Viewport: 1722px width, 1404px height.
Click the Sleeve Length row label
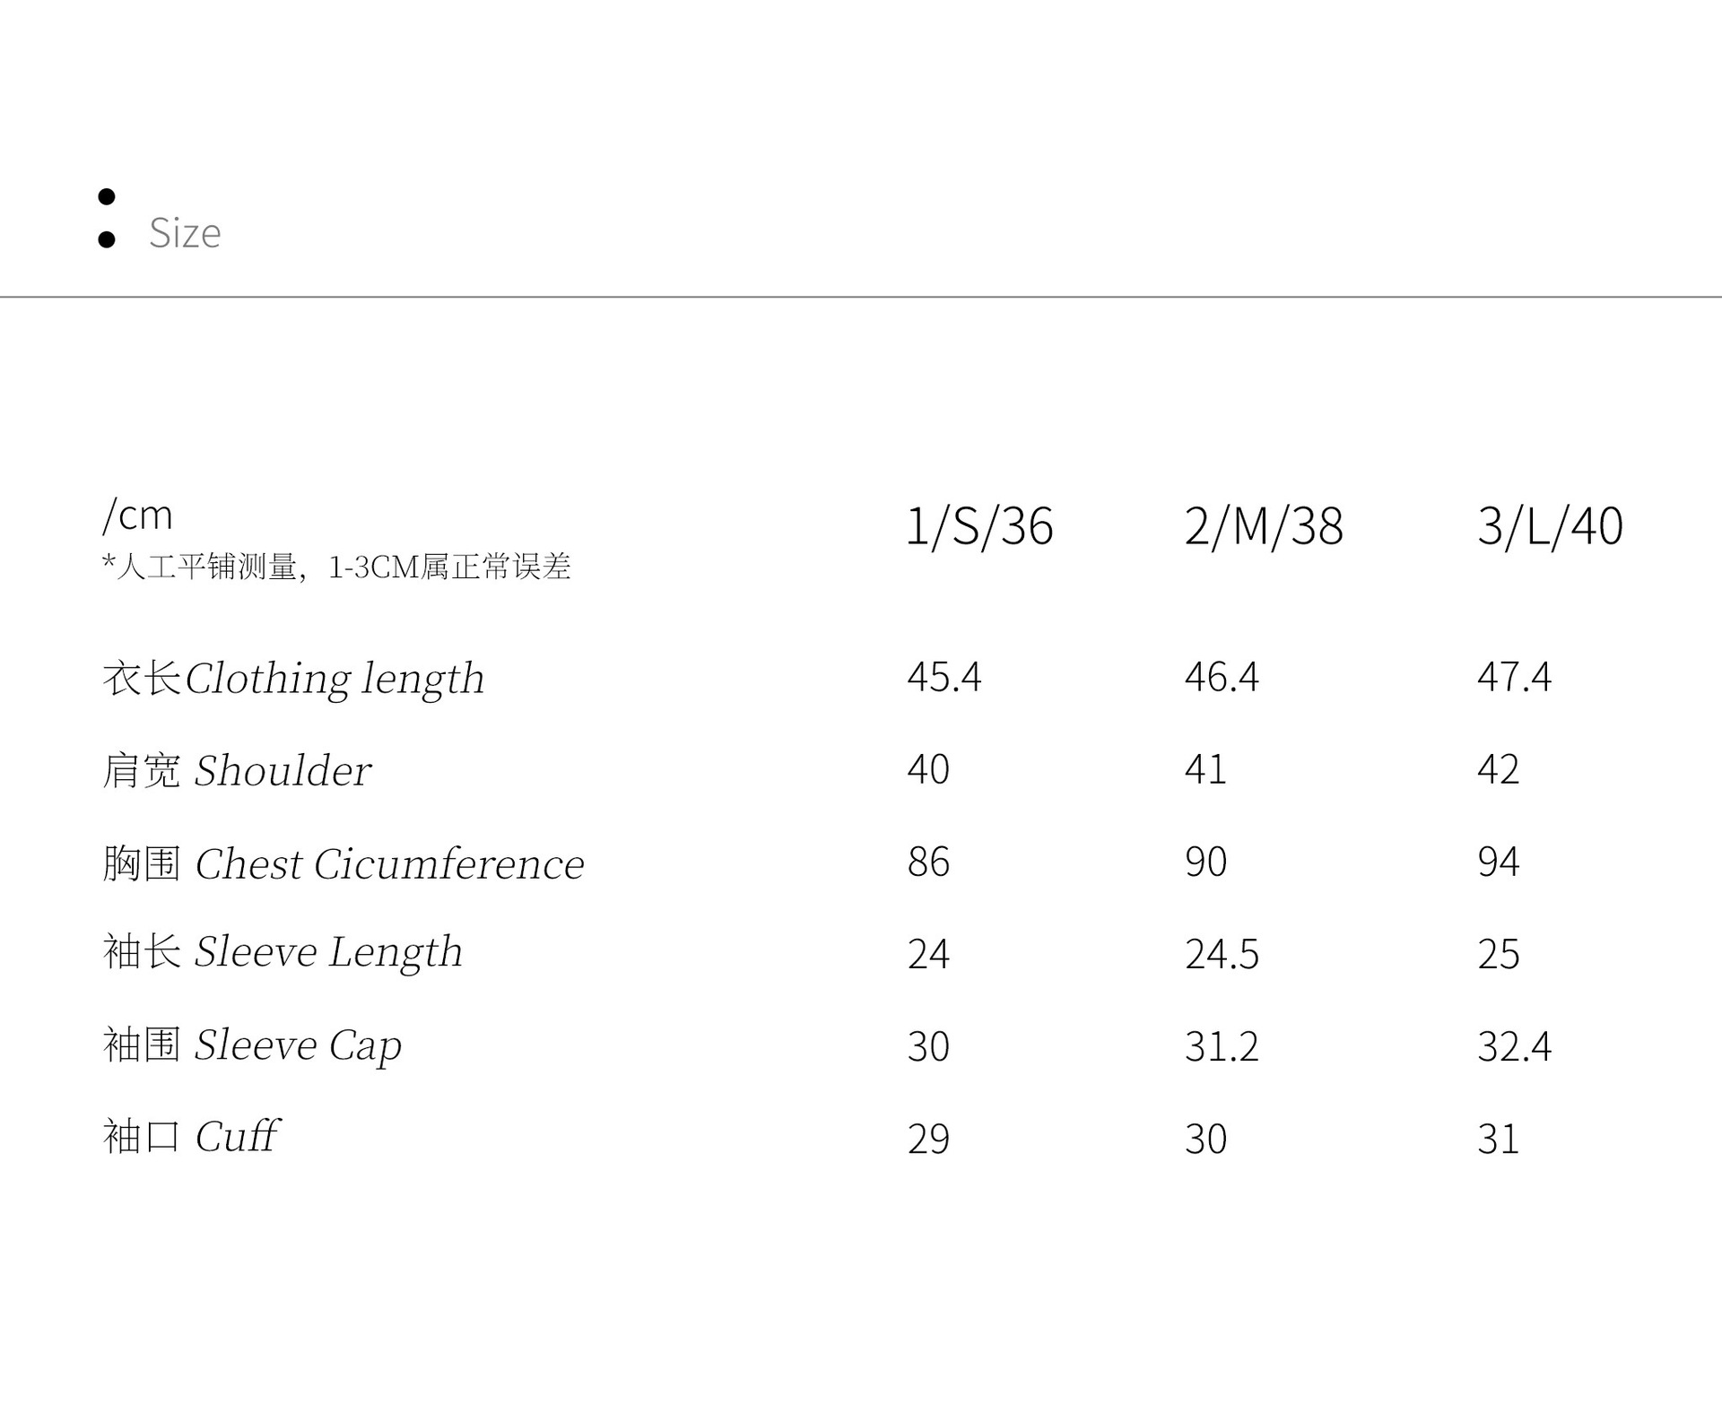(283, 952)
